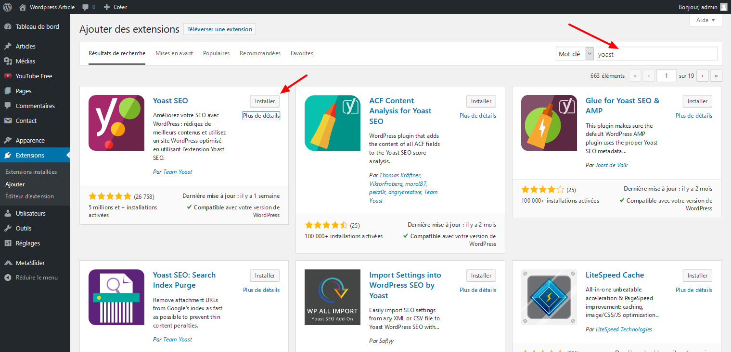Click the Pages icon in sidebar

pos(8,91)
